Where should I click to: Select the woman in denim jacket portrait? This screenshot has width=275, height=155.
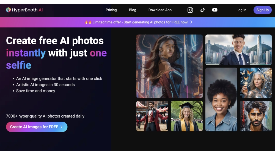[221, 99]
